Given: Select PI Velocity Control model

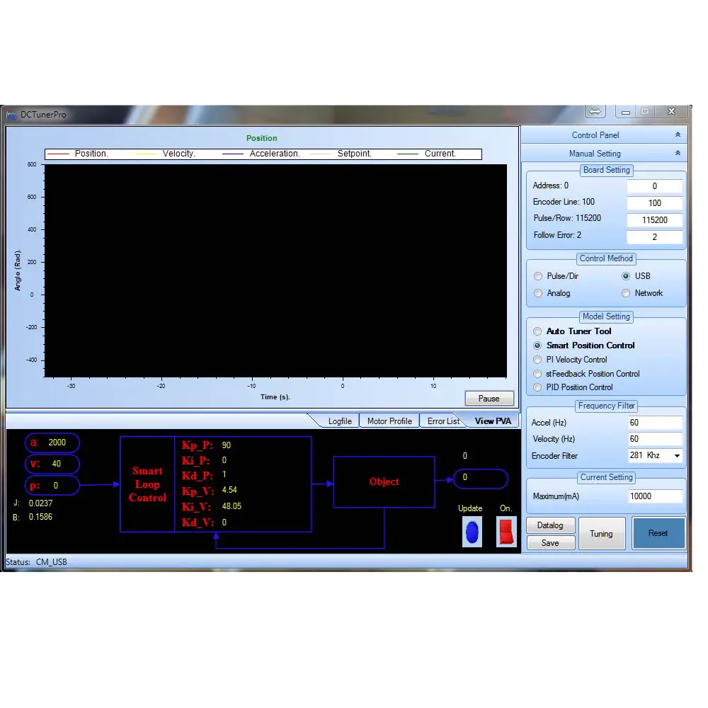Looking at the screenshot, I should pos(538,360).
